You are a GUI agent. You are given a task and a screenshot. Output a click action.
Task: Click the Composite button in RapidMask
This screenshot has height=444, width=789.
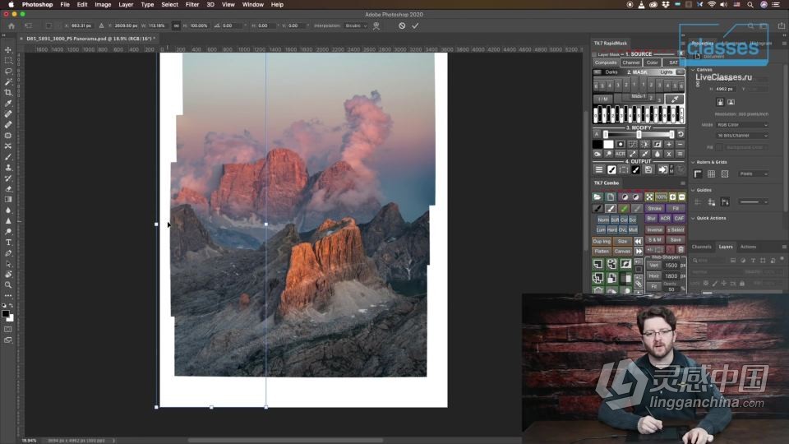606,62
